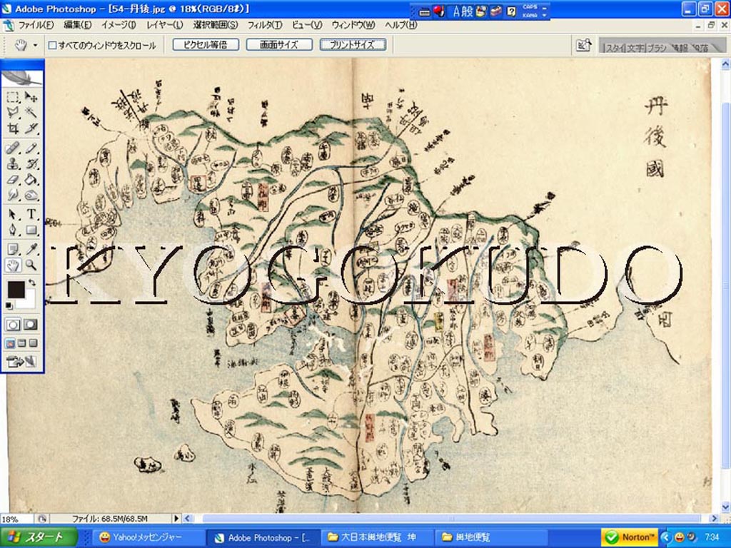
Task: Click the background color swatch
Action: [x=30, y=300]
